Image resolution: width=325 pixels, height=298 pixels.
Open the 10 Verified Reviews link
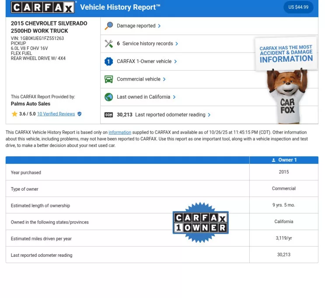(56, 114)
